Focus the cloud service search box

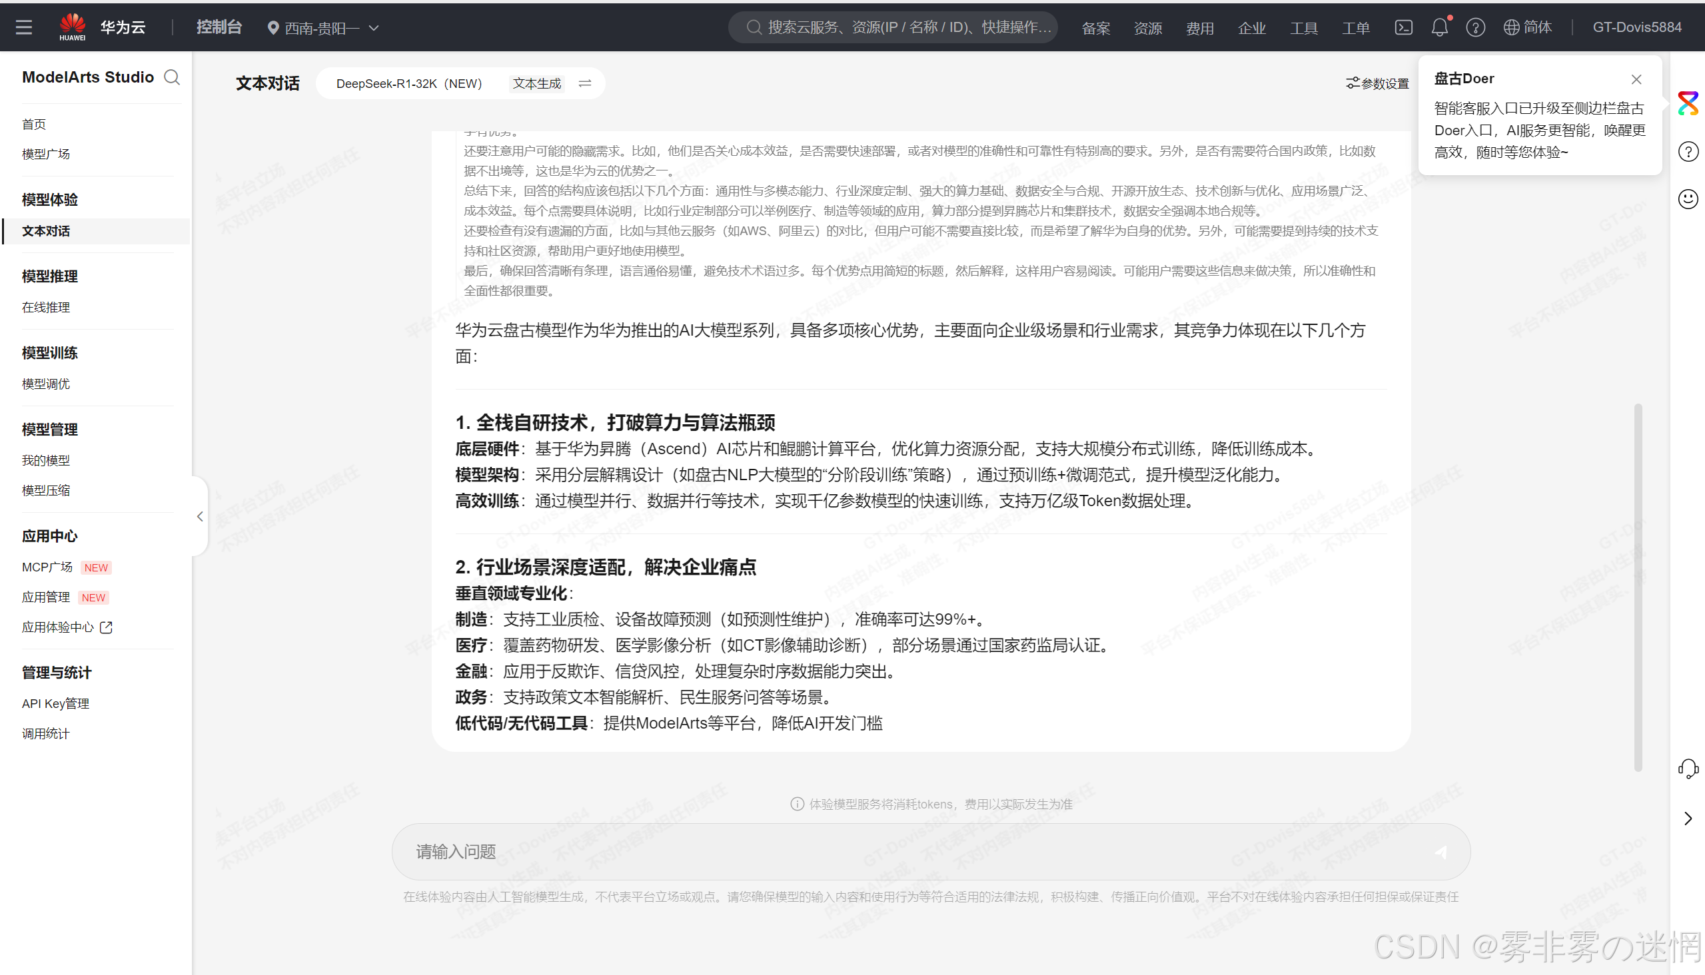[893, 27]
